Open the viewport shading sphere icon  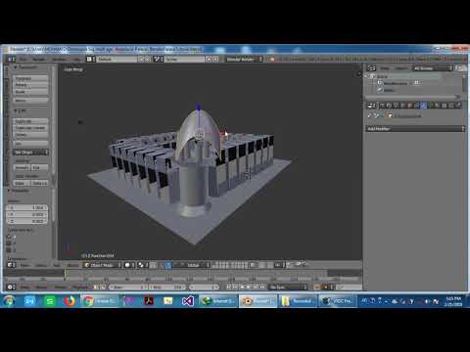128,265
